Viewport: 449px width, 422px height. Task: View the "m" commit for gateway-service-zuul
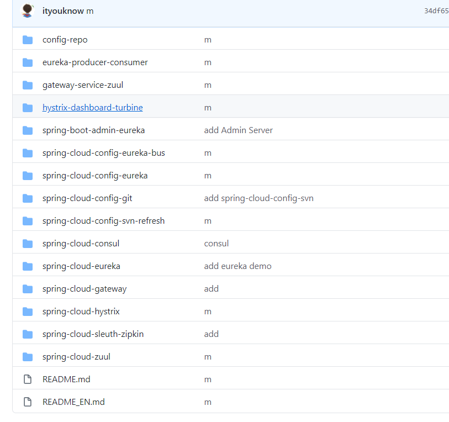pos(208,86)
